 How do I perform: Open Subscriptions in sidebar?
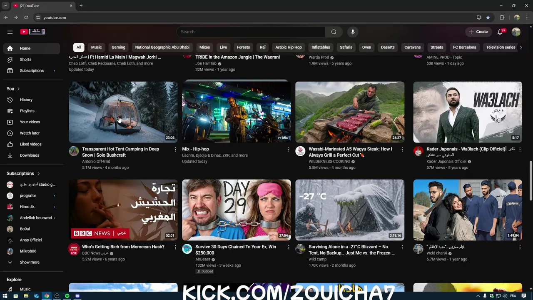pyautogui.click(x=32, y=70)
